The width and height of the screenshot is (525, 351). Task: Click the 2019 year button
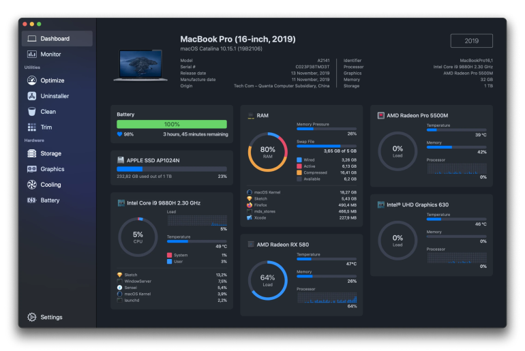pos(471,41)
